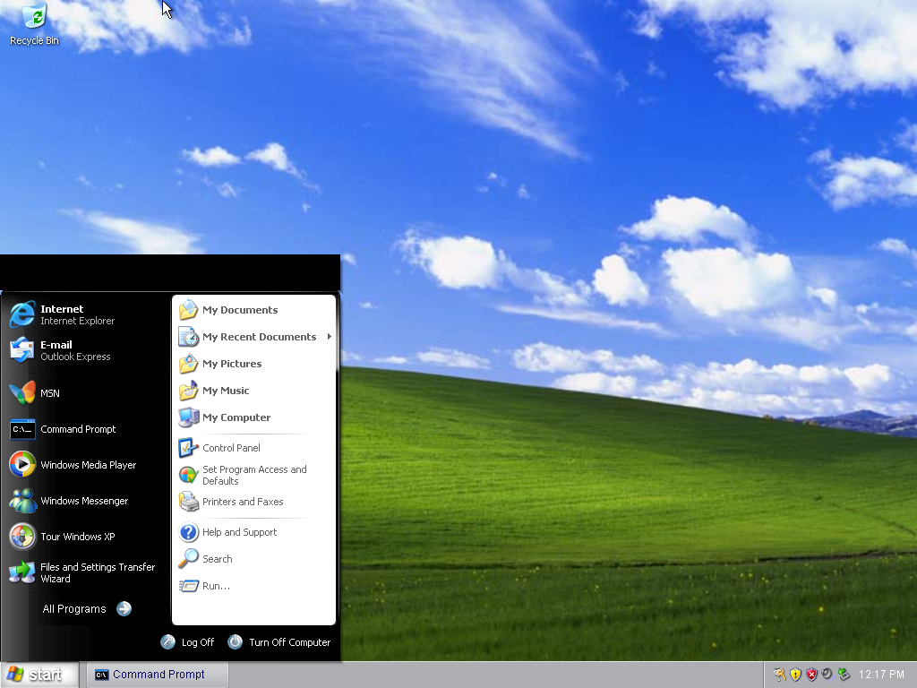Viewport: 917px width, 688px height.
Task: Start Command Prompt from the Start menu list
Action: (x=85, y=429)
